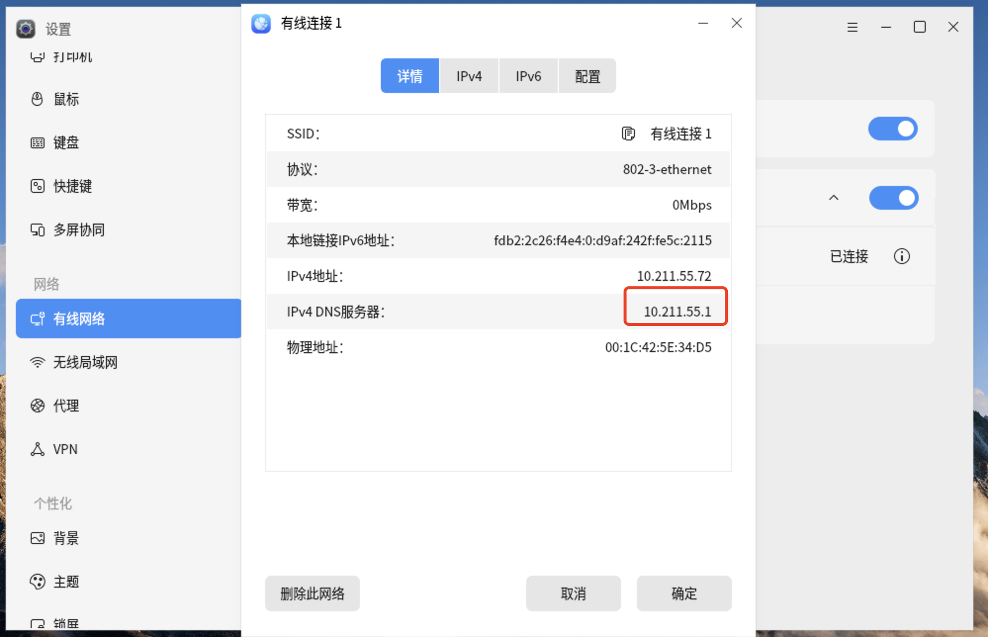This screenshot has height=637, width=988.
Task: Click the Wi-Fi icon for 无线局域网
Action: tap(37, 363)
